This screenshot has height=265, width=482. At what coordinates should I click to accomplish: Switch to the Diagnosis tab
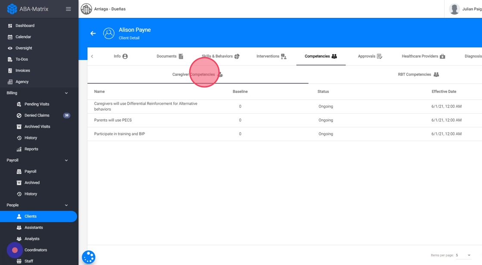coord(473,56)
